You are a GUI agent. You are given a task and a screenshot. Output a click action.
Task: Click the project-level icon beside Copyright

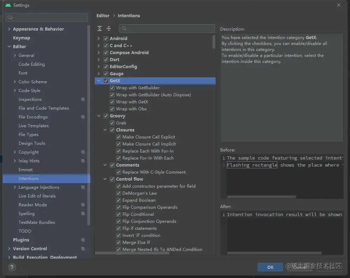(x=83, y=152)
